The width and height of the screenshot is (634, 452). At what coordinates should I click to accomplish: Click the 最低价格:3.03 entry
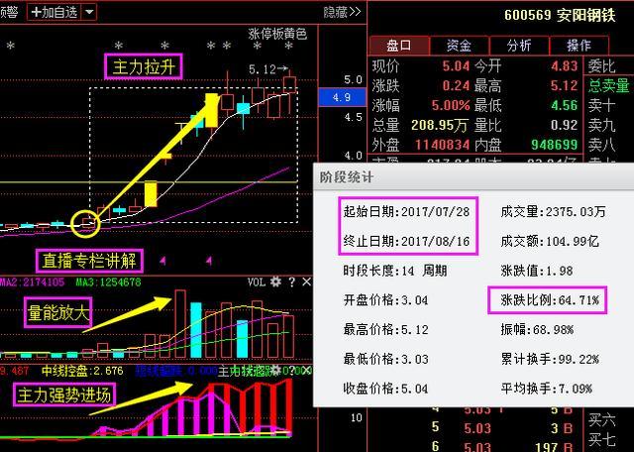pos(385,360)
